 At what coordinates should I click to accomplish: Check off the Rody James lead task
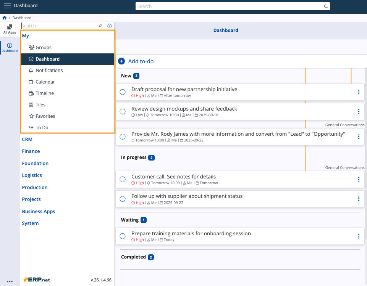[x=123, y=137]
